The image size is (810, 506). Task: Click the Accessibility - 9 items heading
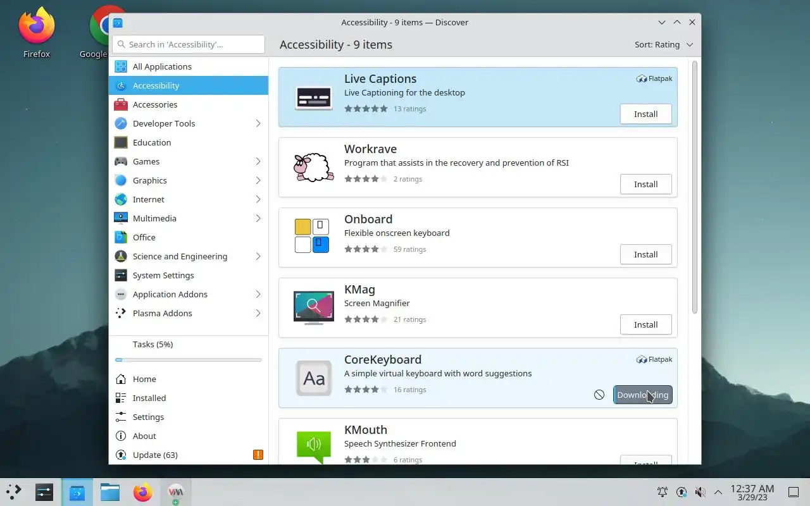pyautogui.click(x=336, y=44)
